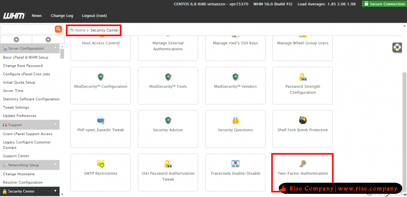Open the ModSecurity Vendors shield icon
The width and height of the screenshot is (407, 197).
pyautogui.click(x=235, y=77)
